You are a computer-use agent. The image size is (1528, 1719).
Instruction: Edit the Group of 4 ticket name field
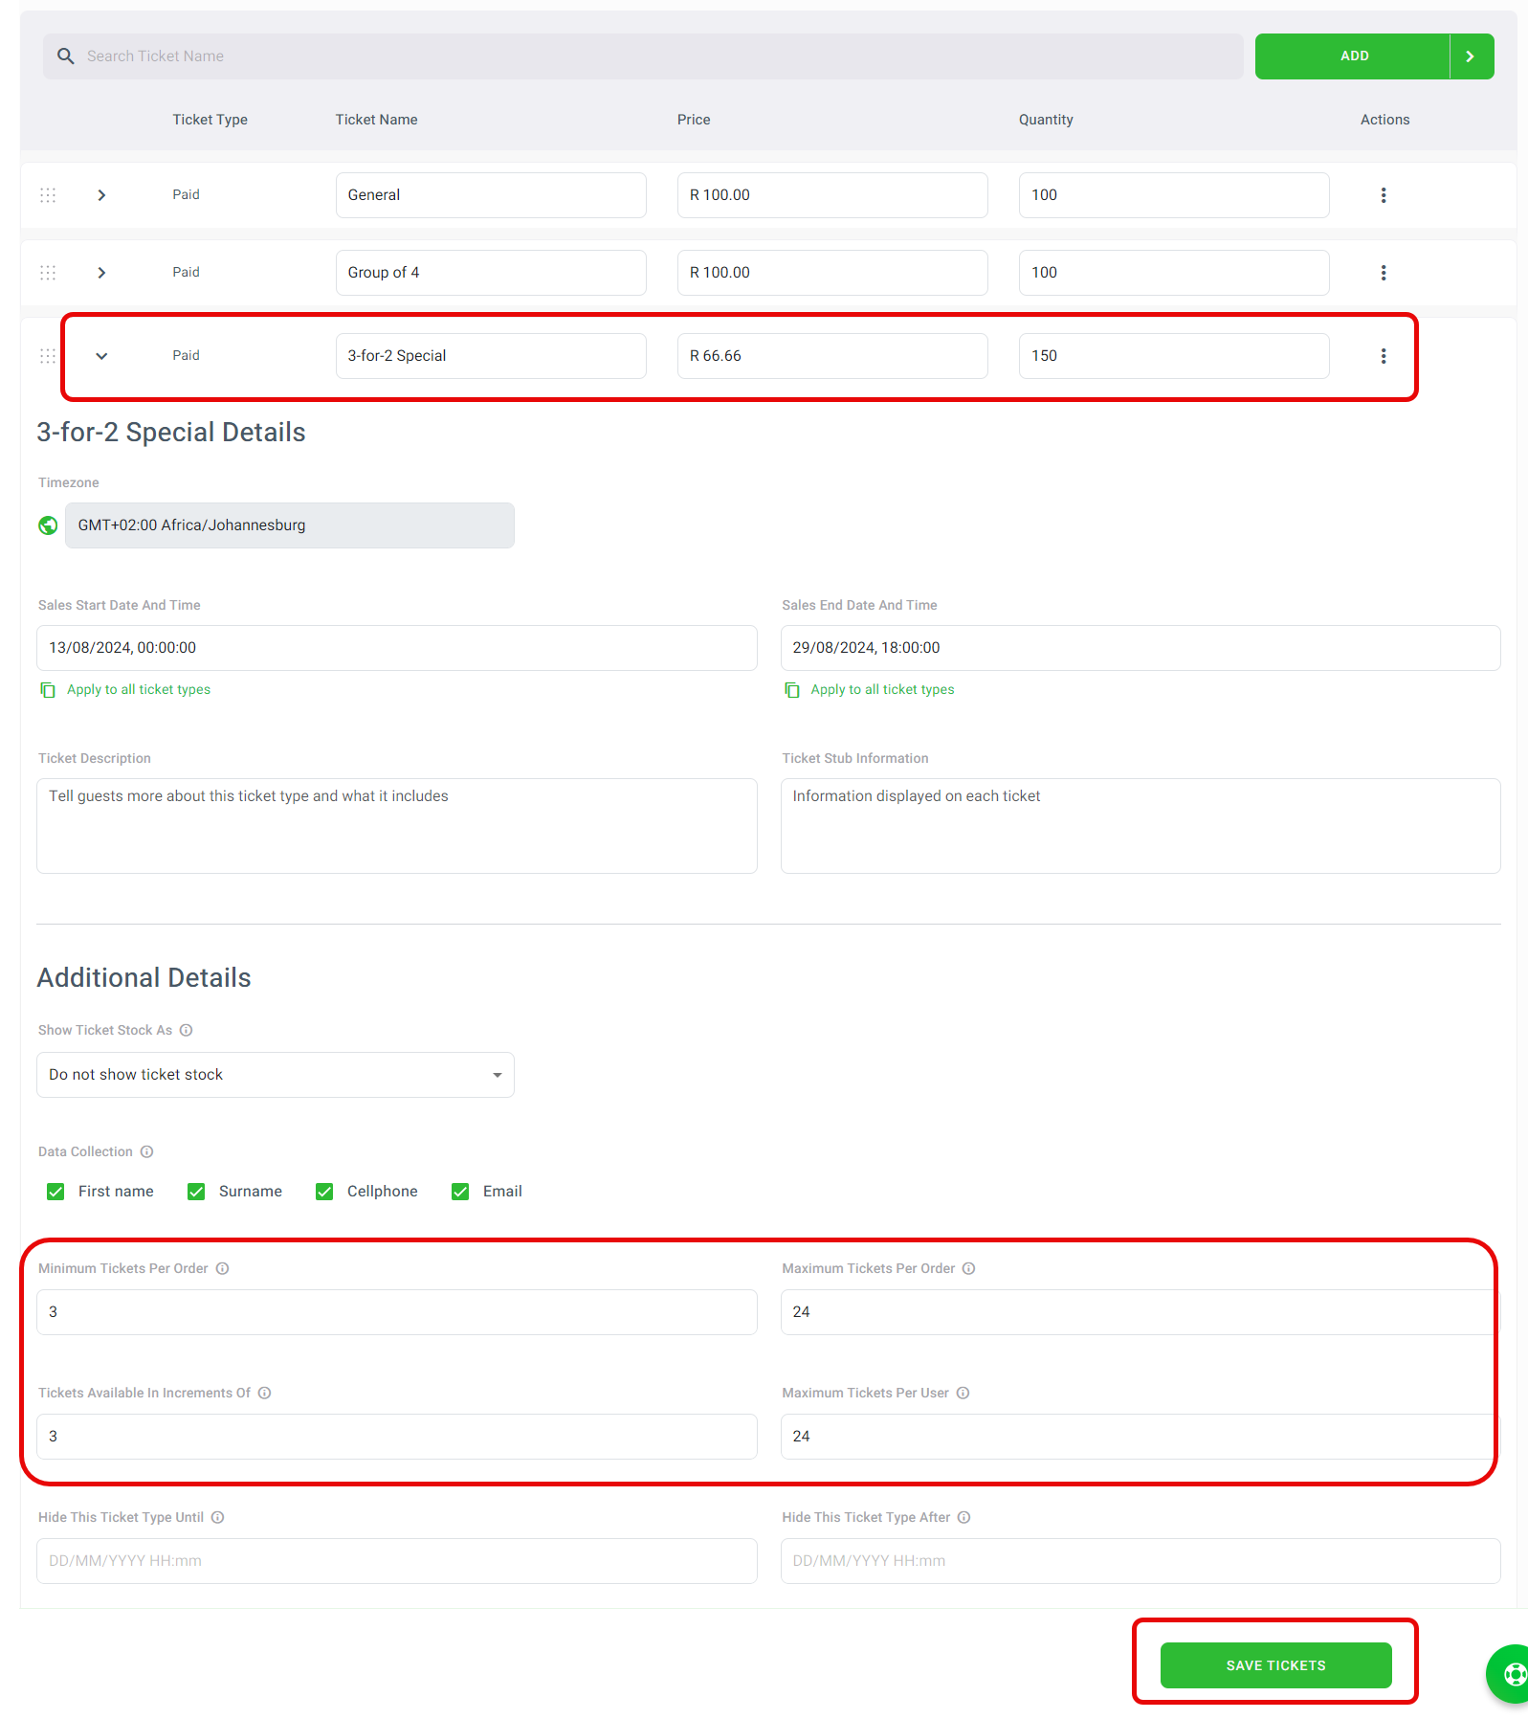pyautogui.click(x=491, y=273)
